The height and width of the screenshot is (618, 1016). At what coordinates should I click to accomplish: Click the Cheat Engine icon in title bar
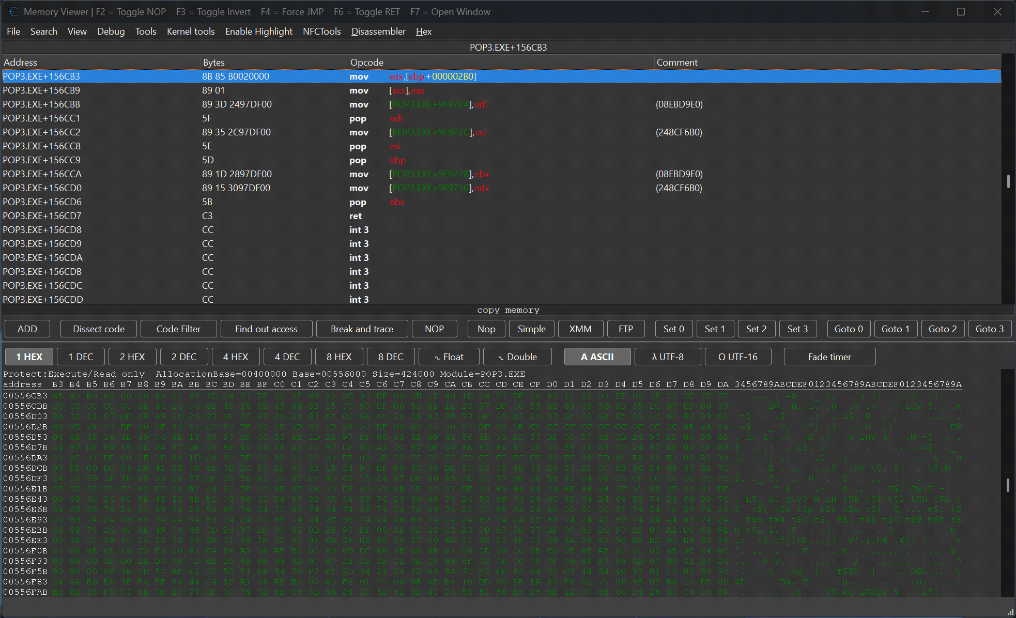click(x=13, y=11)
